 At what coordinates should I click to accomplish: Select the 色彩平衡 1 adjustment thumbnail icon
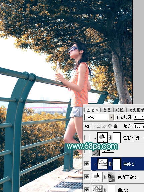pyautogui.click(x=97, y=177)
